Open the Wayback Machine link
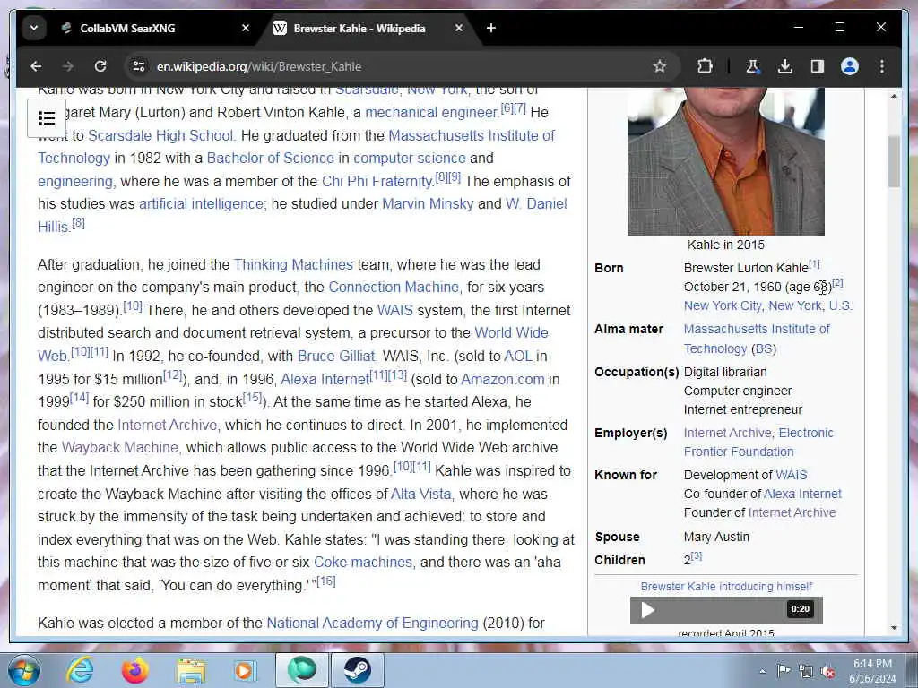 click(x=119, y=448)
